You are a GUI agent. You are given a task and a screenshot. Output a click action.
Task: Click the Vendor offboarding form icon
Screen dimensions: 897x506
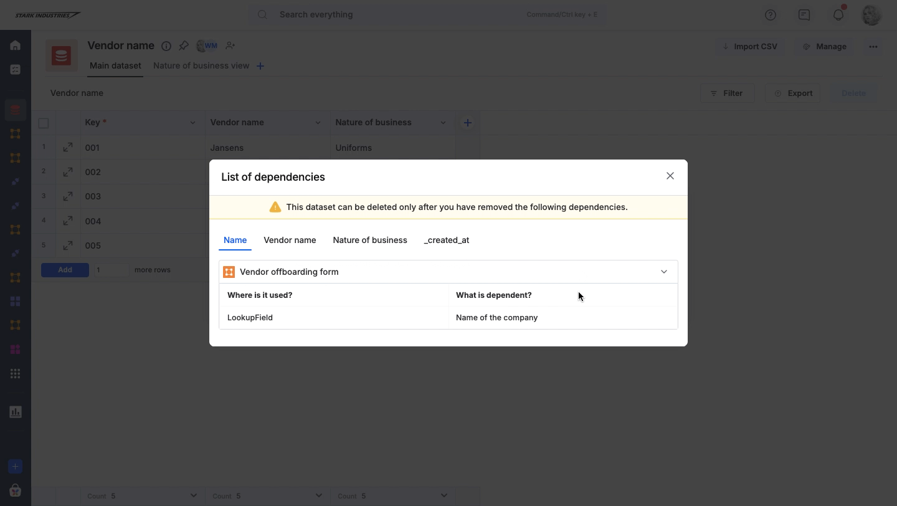click(229, 272)
